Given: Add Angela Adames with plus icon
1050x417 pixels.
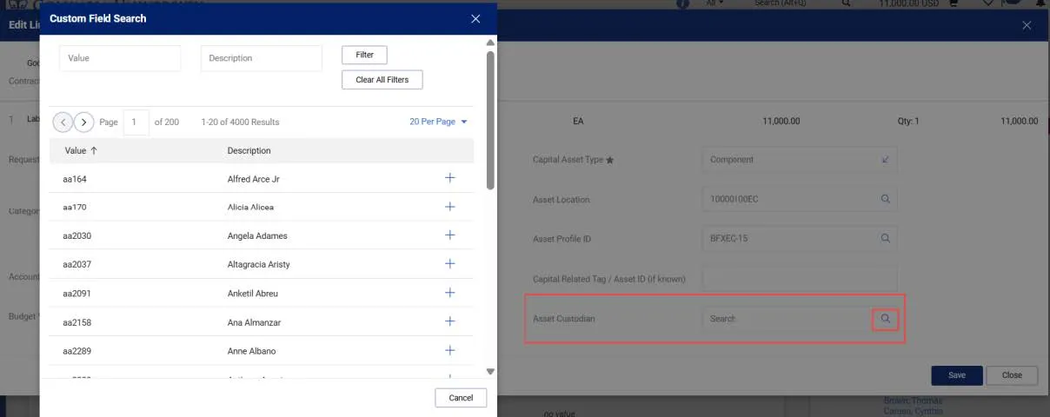Looking at the screenshot, I should (x=449, y=235).
